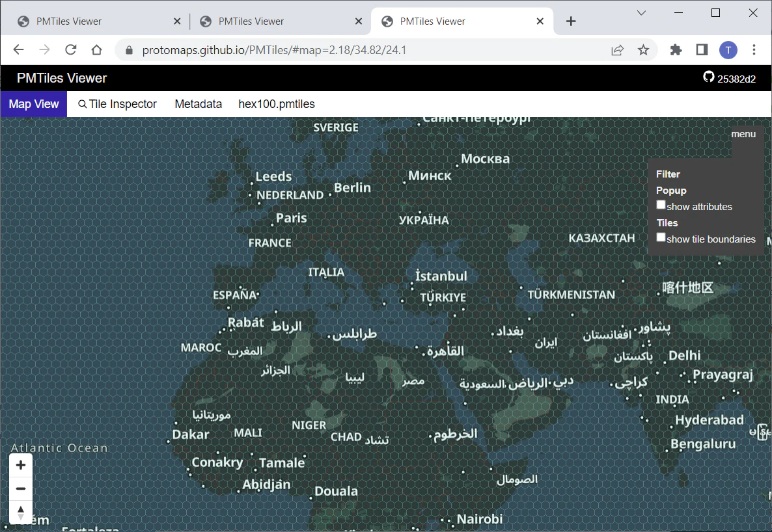Image resolution: width=772 pixels, height=532 pixels.
Task: Zoom in with the map plus button
Action: click(21, 465)
